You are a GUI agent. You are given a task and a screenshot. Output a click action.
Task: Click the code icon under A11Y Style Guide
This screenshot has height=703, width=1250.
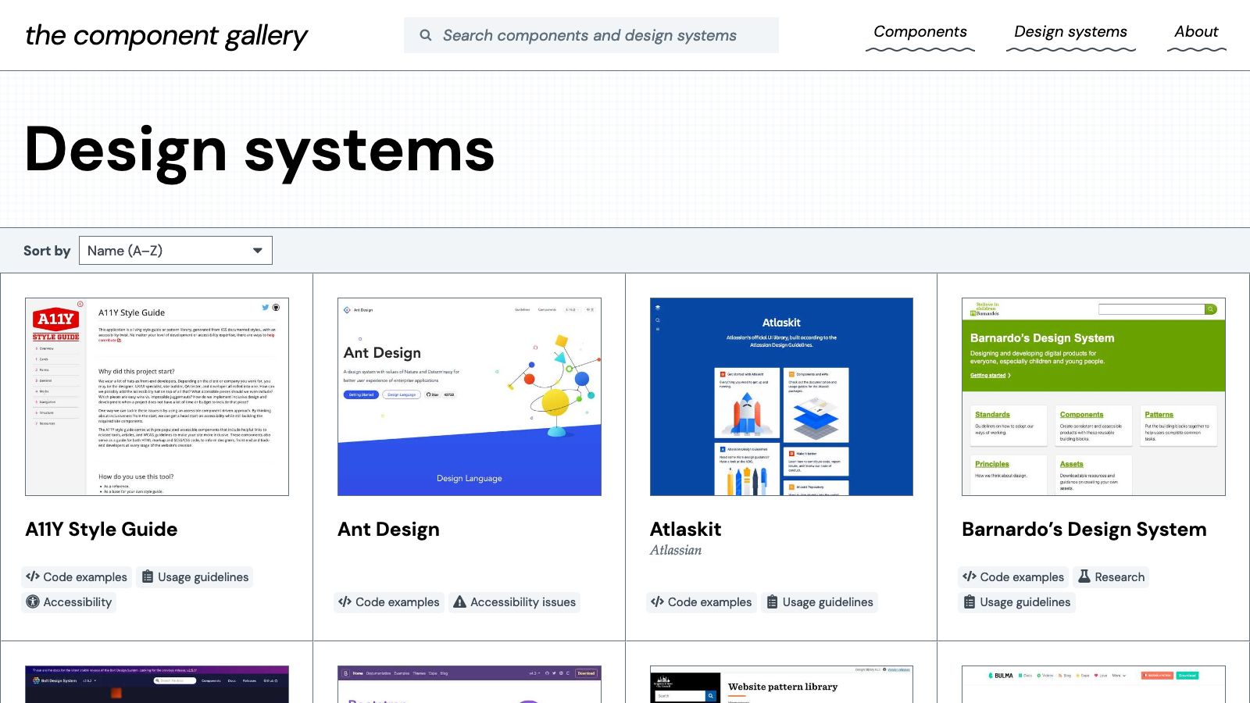33,576
